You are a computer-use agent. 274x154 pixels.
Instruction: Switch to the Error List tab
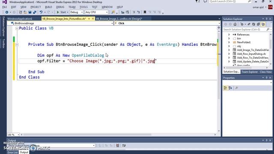pos(12,152)
